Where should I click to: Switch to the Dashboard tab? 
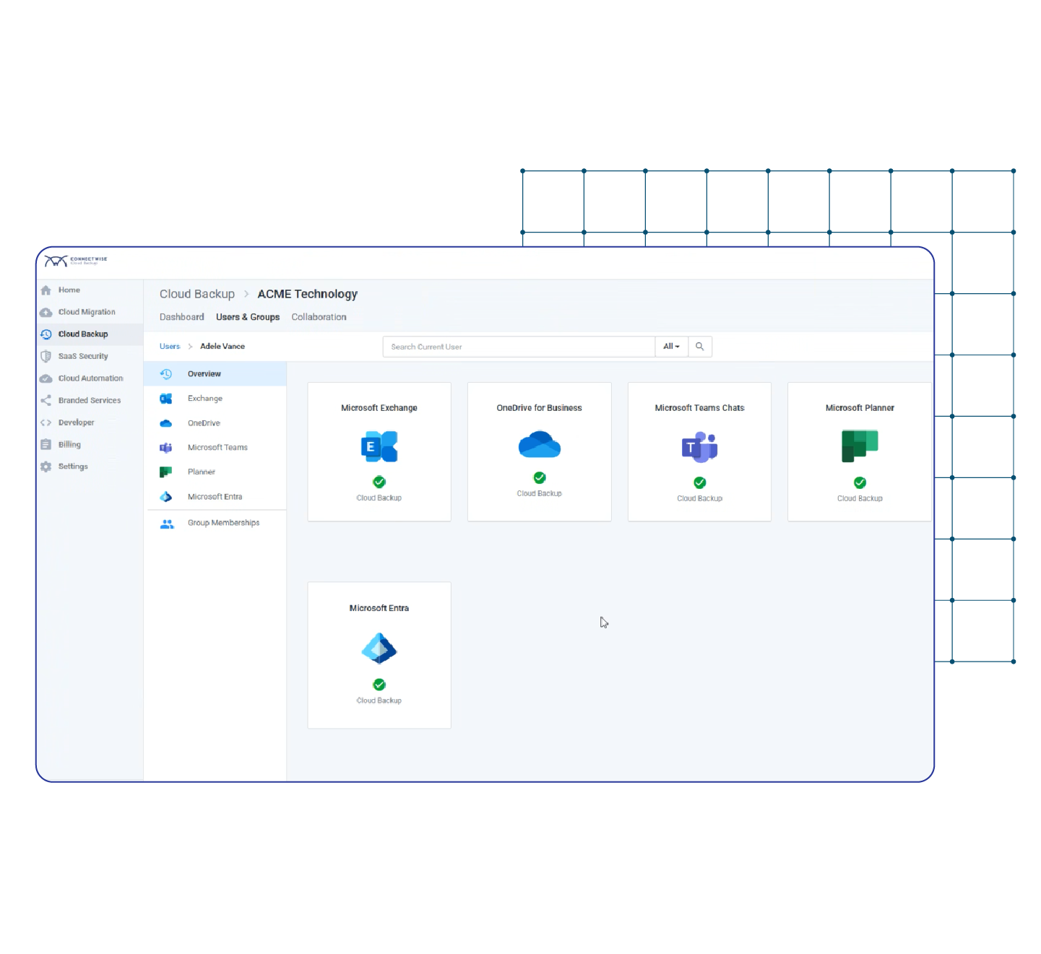[181, 317]
